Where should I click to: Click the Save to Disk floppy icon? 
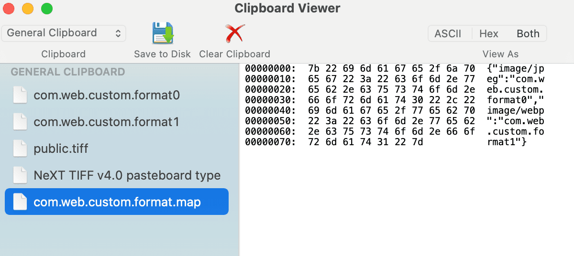(162, 33)
